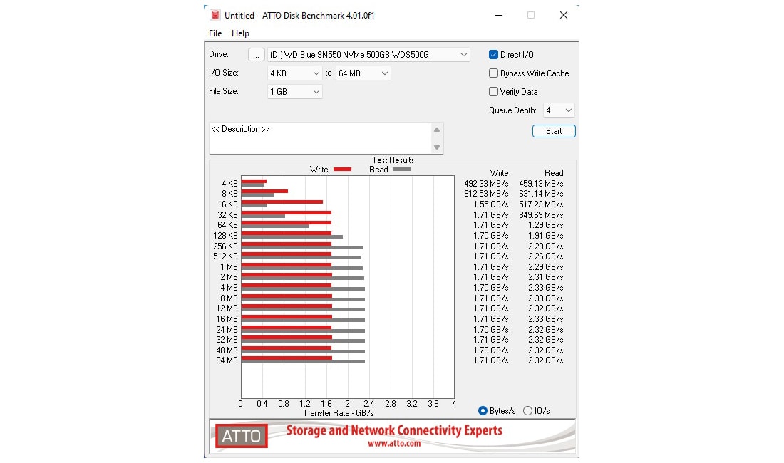The width and height of the screenshot is (784, 463).
Task: Click the 12 MB chart row label
Action: [227, 308]
